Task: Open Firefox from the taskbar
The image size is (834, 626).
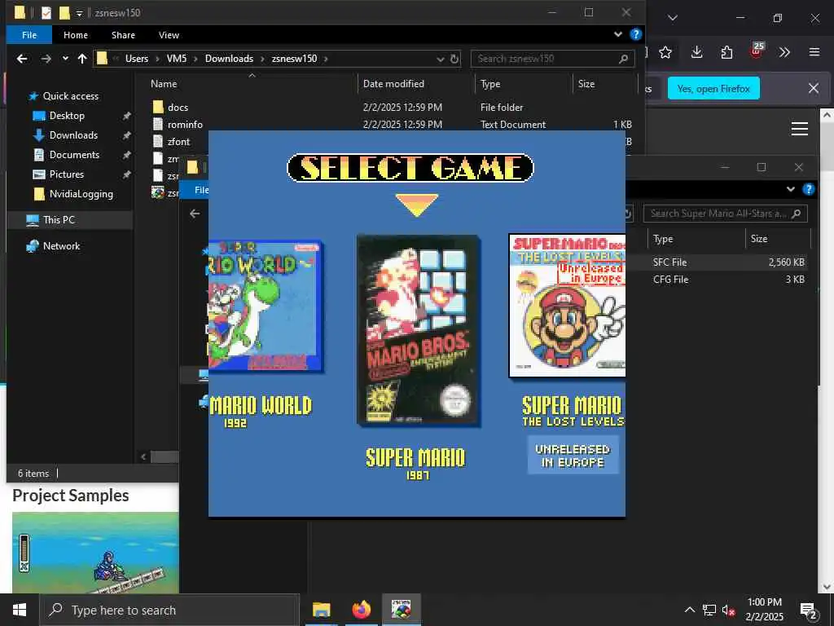Action: click(x=361, y=610)
